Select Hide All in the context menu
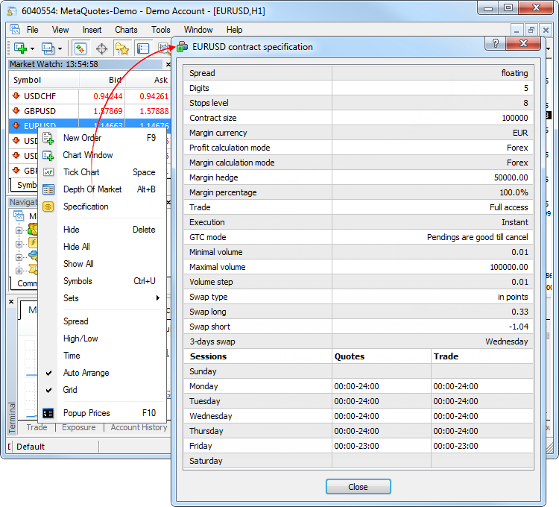The width and height of the screenshot is (559, 507). [x=78, y=247]
